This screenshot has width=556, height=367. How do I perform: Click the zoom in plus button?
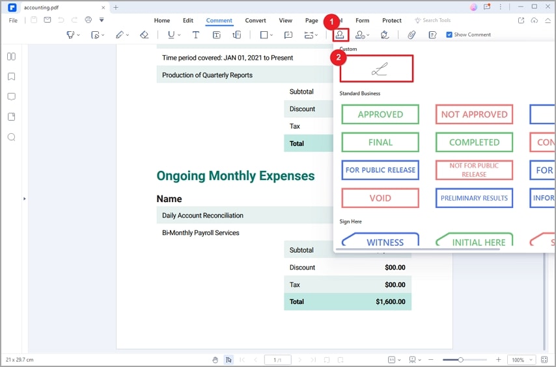pyautogui.click(x=498, y=360)
